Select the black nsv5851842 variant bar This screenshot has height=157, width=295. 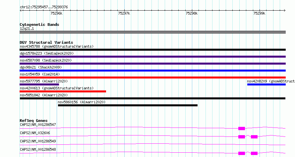pyautogui.click(x=152, y=98)
